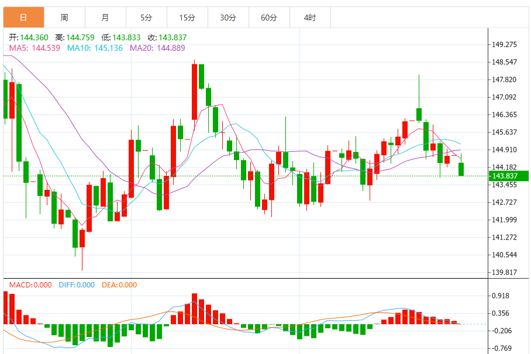Click the 144.910 price axis label

click(504, 150)
